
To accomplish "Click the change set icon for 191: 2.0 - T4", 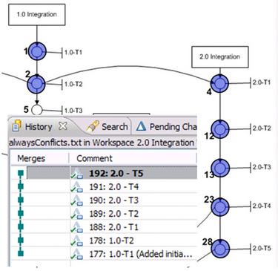I will (x=77, y=187).
